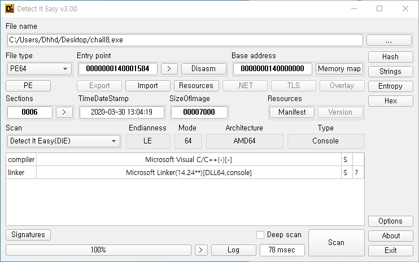The height and width of the screenshot is (262, 419).
Task: Click the Overlay button
Action: [x=342, y=86]
